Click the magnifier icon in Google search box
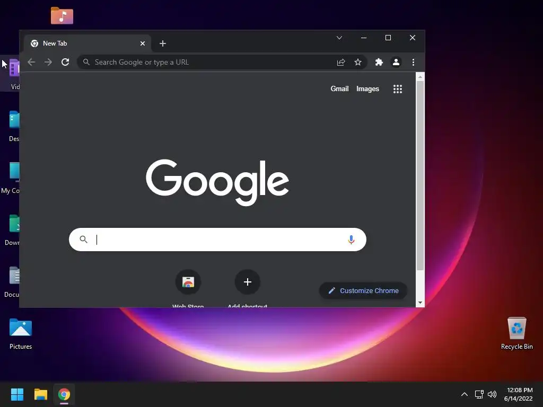This screenshot has height=407, width=543. [x=83, y=239]
